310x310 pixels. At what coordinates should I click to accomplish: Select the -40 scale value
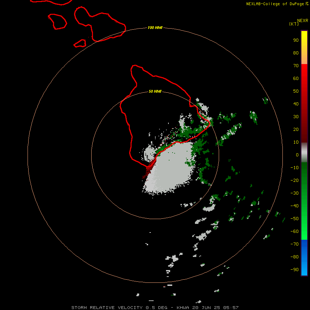(x=294, y=206)
